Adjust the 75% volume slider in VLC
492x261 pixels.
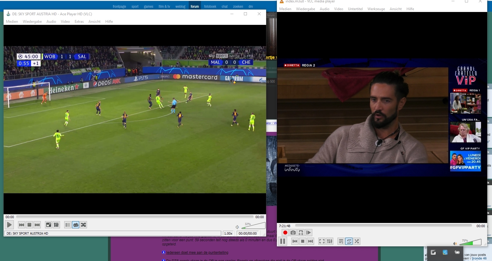[470, 242]
